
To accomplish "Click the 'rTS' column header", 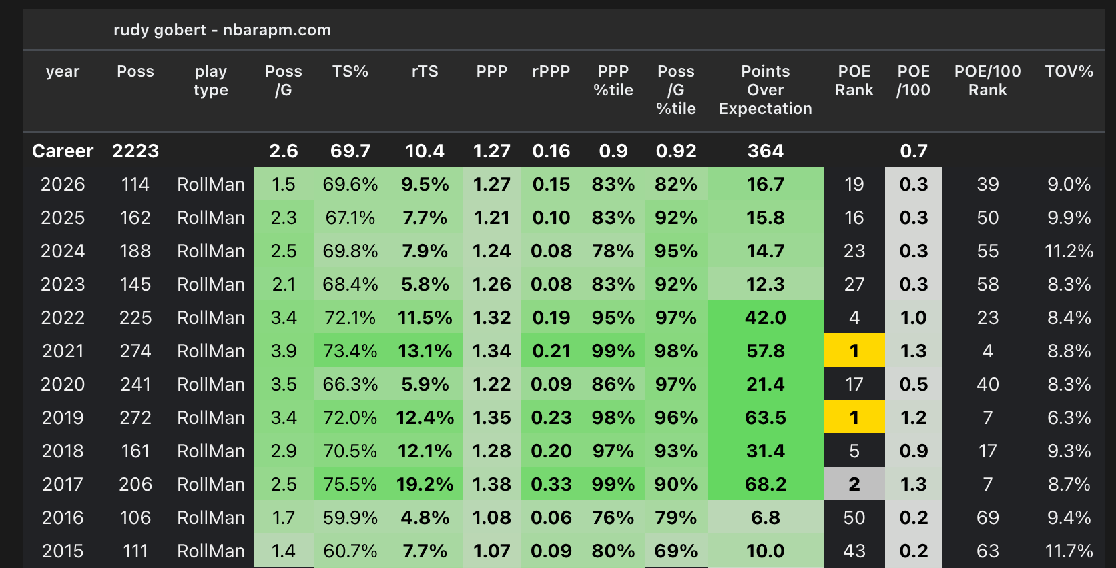I will (425, 71).
